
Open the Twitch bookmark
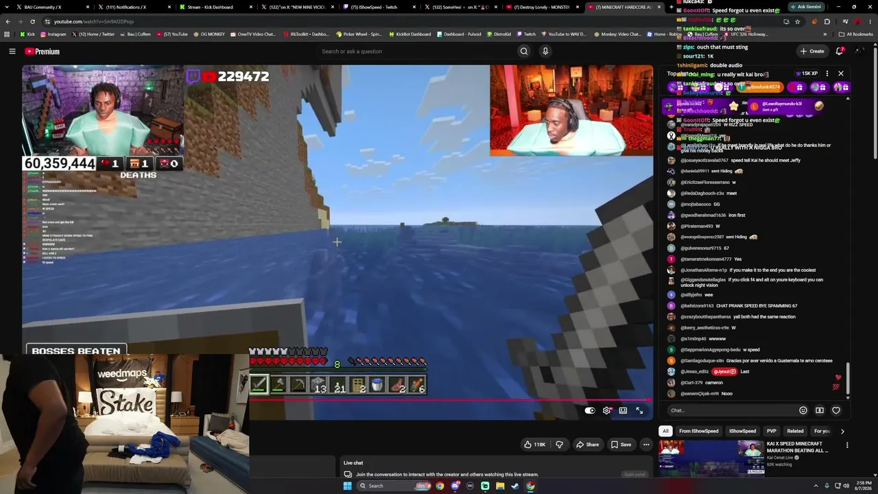point(526,34)
